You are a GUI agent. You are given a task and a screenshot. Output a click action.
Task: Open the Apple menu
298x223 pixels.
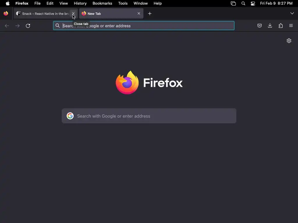click(x=8, y=3)
